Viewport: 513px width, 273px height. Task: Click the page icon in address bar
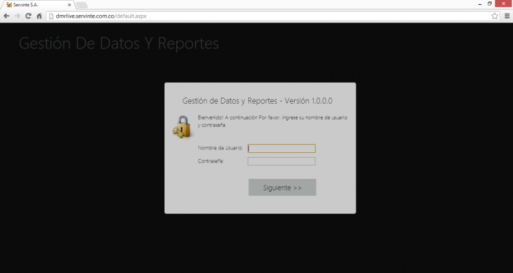[x=51, y=16]
